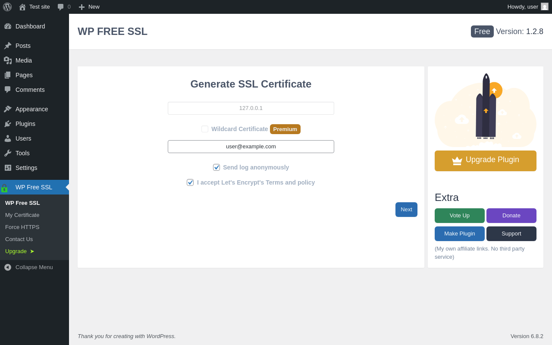
Task: Click the user avatar in admin bar
Action: [x=545, y=6]
